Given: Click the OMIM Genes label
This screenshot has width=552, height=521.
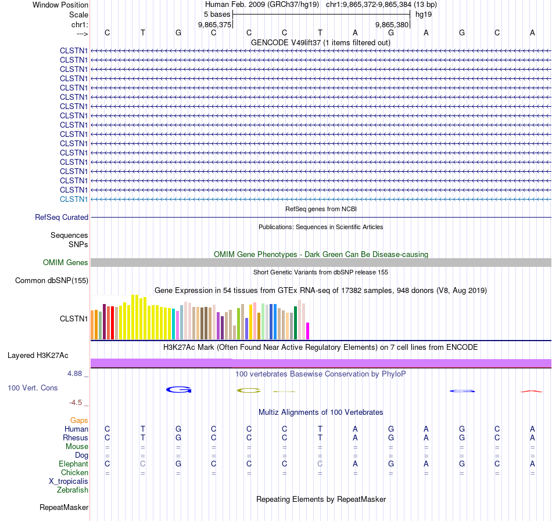Looking at the screenshot, I should point(66,263).
